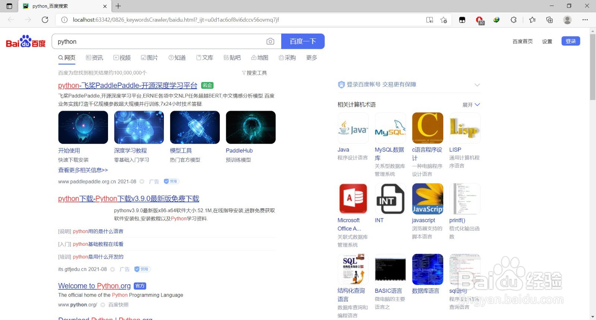Open favorites list icon
Screen dimensions: 596x320
pos(532,20)
